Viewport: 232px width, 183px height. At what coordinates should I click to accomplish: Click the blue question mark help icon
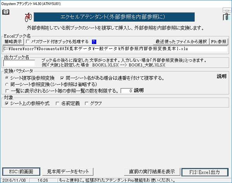[94, 42]
